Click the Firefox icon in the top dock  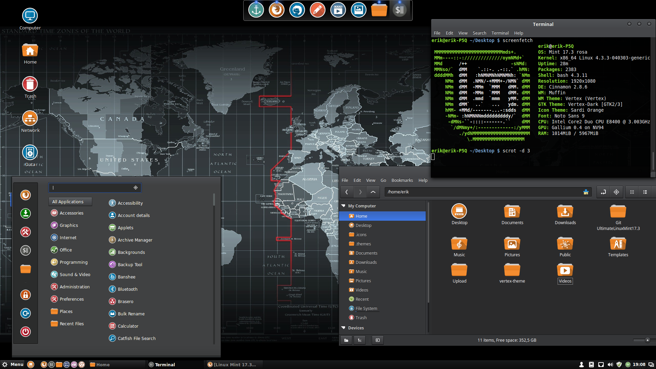click(276, 10)
